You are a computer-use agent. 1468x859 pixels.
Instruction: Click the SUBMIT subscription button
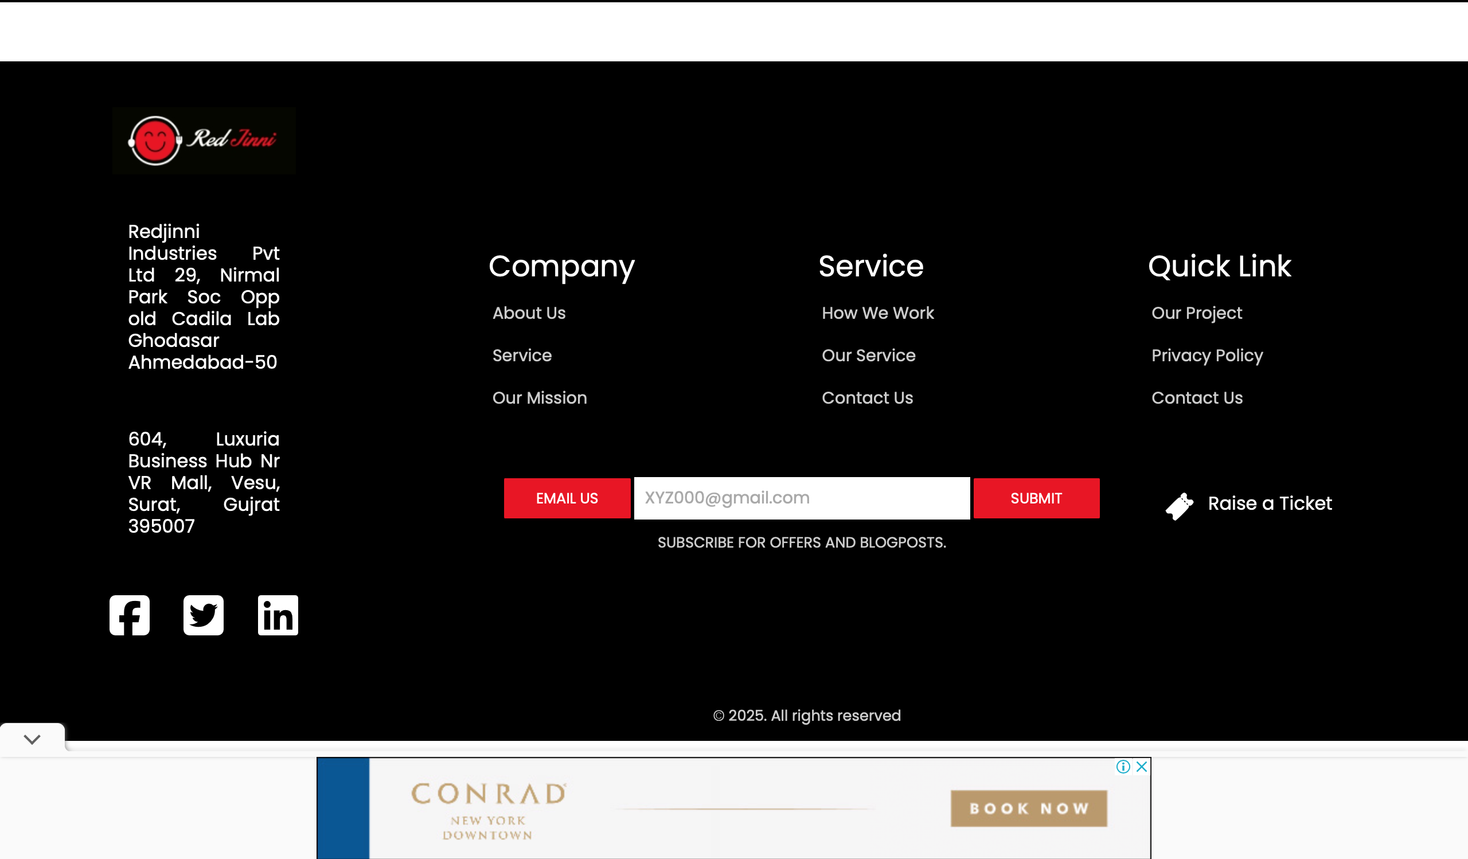pyautogui.click(x=1036, y=498)
